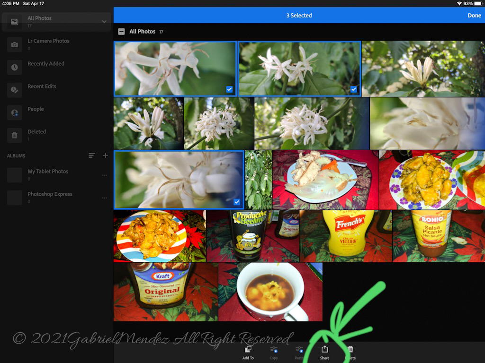Uncheck the second flower photo's checkbox
The width and height of the screenshot is (485, 363).
[x=353, y=89]
